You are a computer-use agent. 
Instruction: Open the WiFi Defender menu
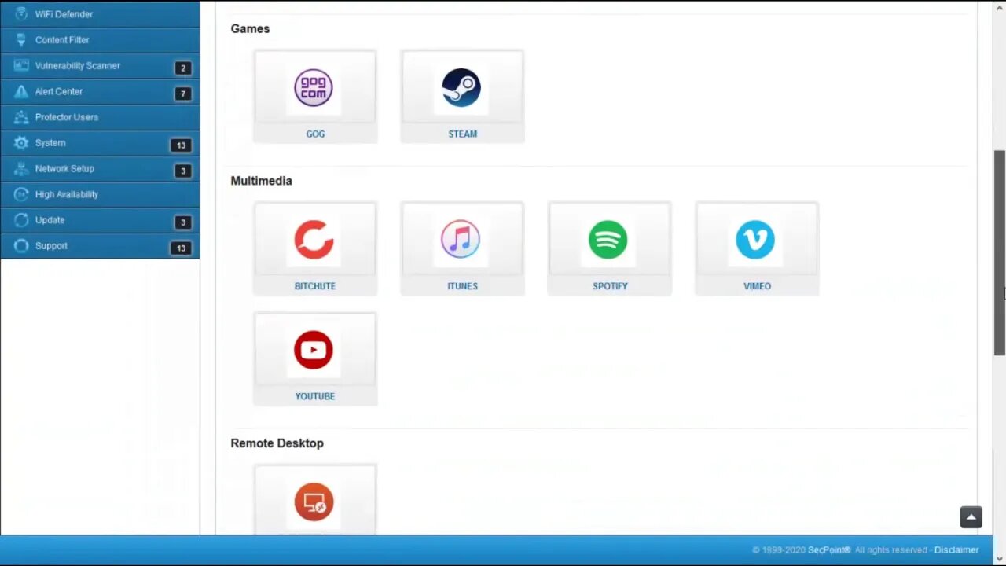[x=100, y=14]
